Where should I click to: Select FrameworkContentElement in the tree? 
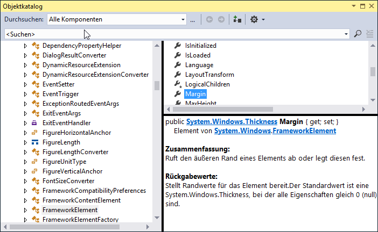[x=81, y=200]
